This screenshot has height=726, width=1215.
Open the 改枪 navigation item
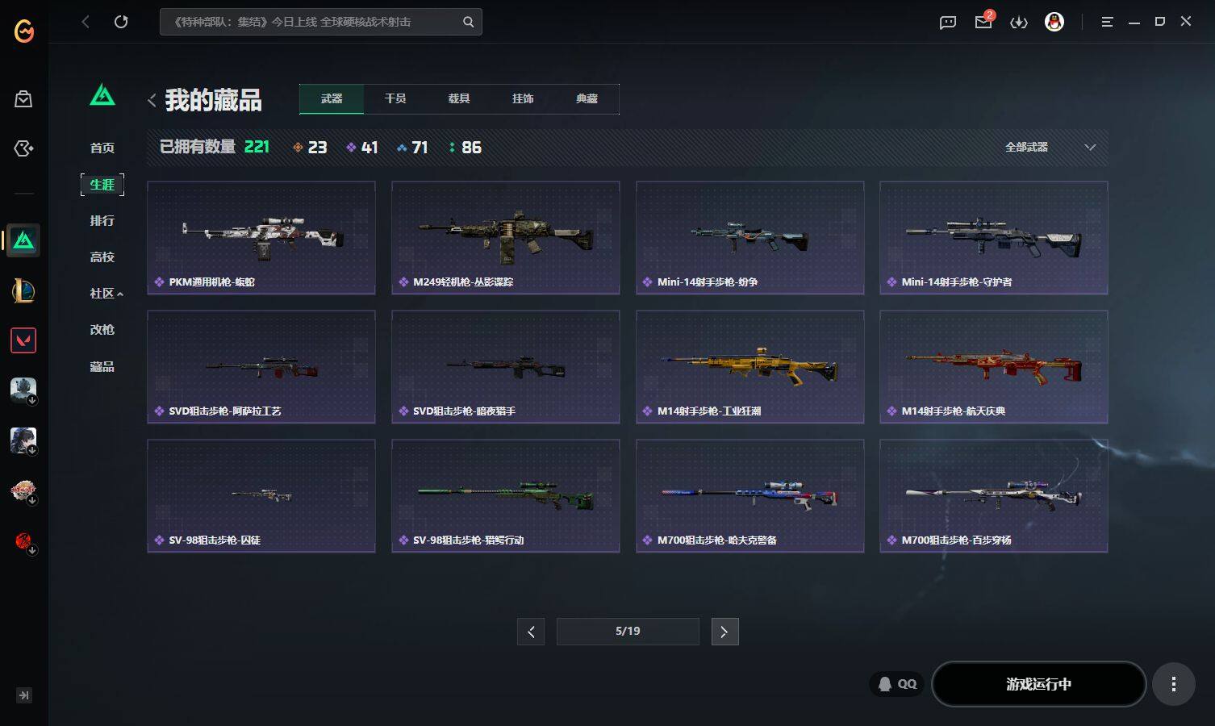pos(102,330)
